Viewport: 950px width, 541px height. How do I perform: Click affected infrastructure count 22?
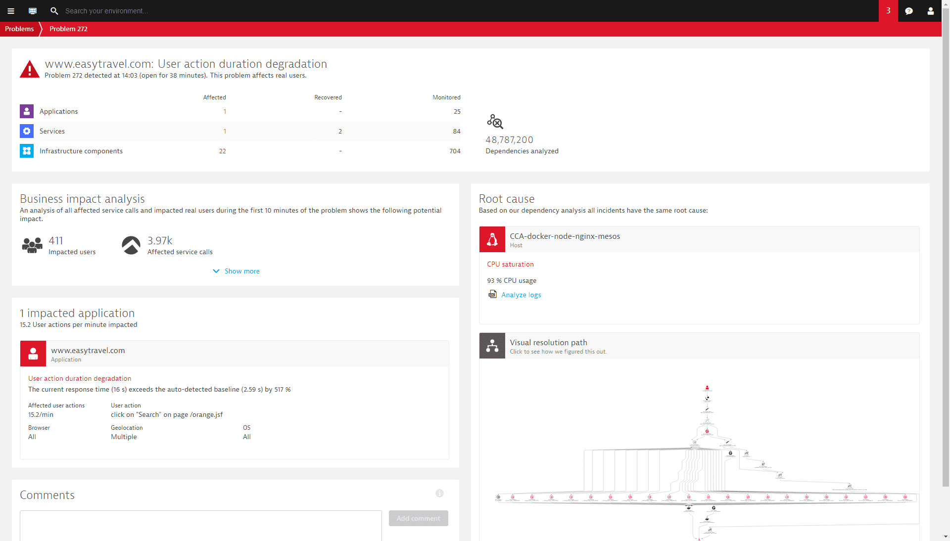222,151
